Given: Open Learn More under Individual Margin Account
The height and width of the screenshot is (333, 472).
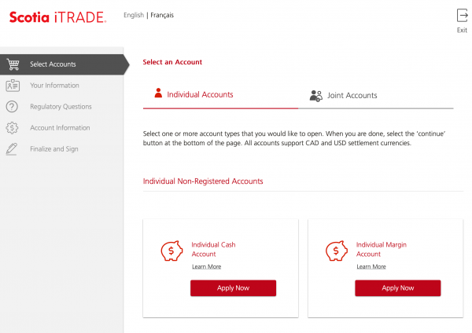Looking at the screenshot, I should pos(371,267).
